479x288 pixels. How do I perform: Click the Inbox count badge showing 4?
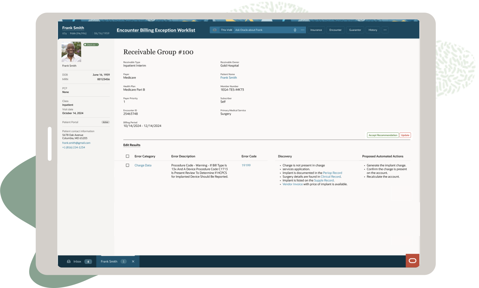(88, 262)
